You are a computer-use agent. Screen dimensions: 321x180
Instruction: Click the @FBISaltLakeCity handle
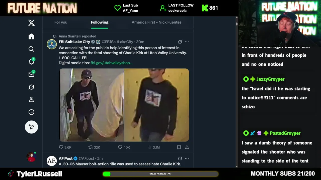click(x=117, y=42)
